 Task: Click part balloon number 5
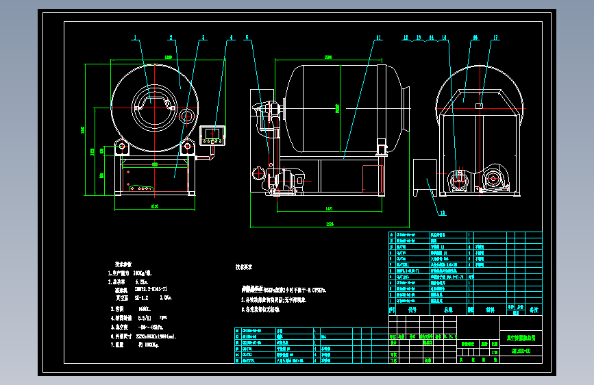247,38
